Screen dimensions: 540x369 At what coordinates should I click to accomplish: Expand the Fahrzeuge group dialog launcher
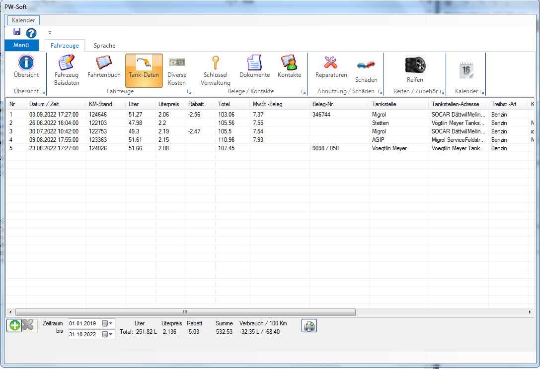click(x=189, y=92)
